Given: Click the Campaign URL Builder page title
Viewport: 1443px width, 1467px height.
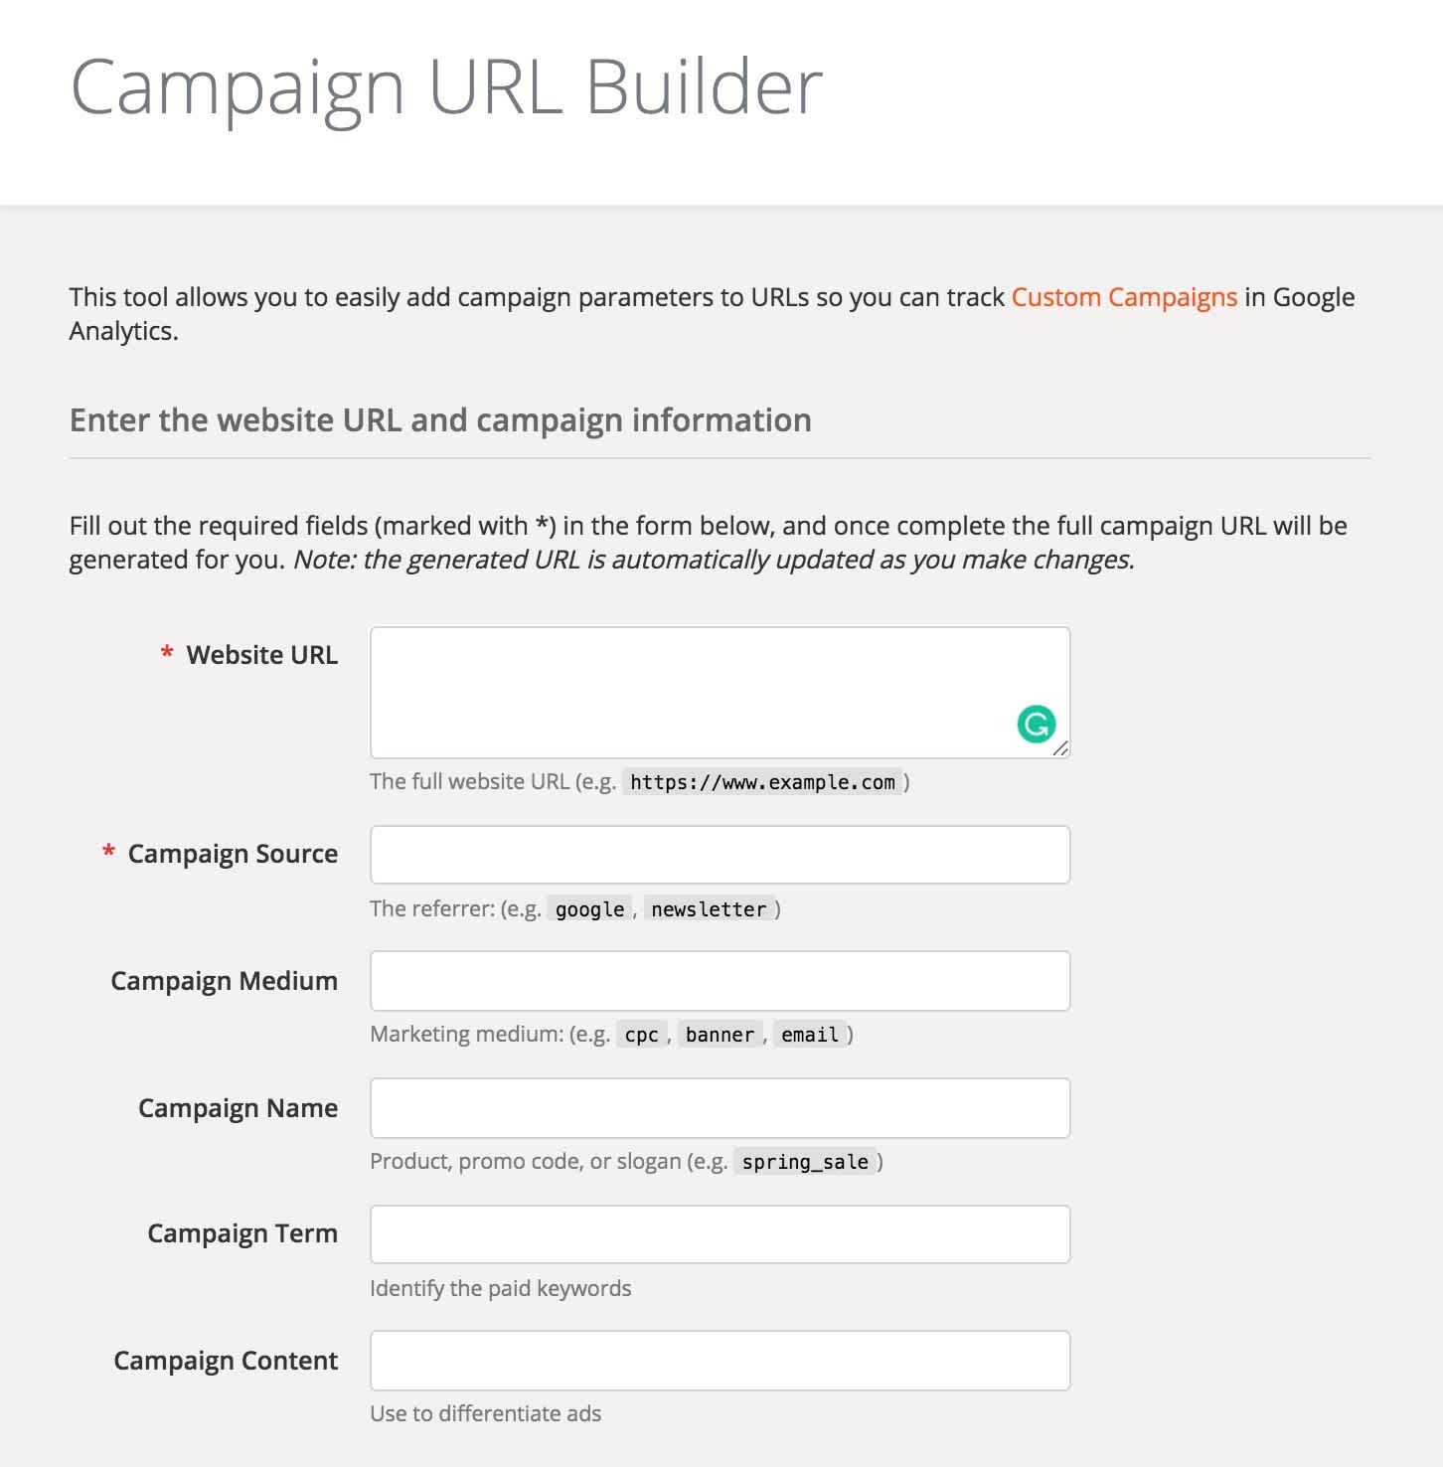Looking at the screenshot, I should click(446, 87).
